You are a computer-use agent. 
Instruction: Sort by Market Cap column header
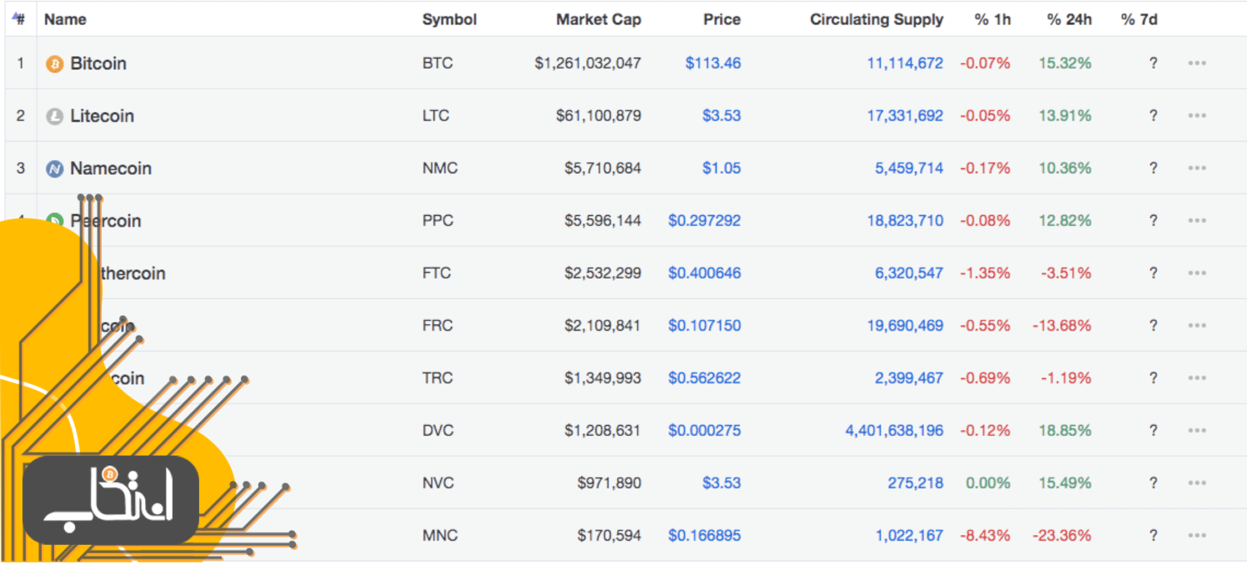click(x=598, y=19)
